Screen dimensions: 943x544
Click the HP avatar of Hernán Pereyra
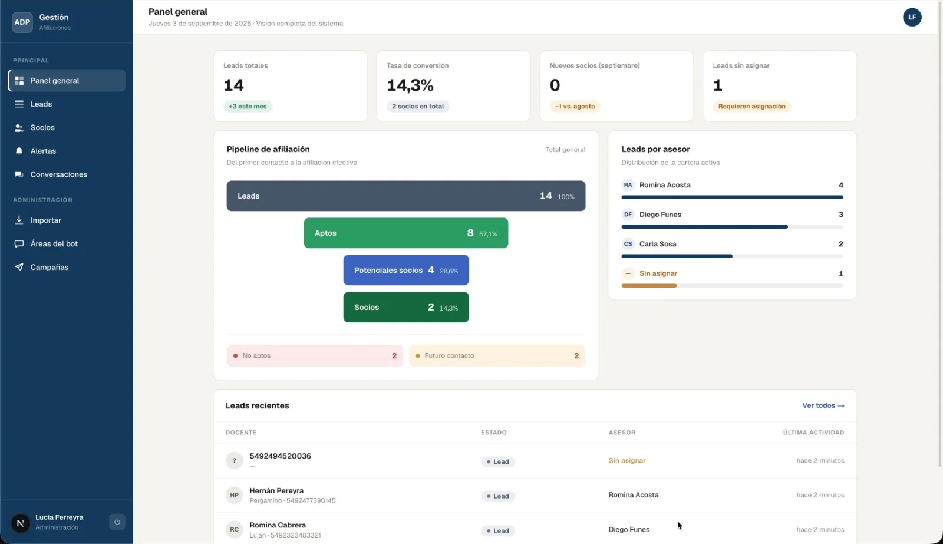point(234,495)
